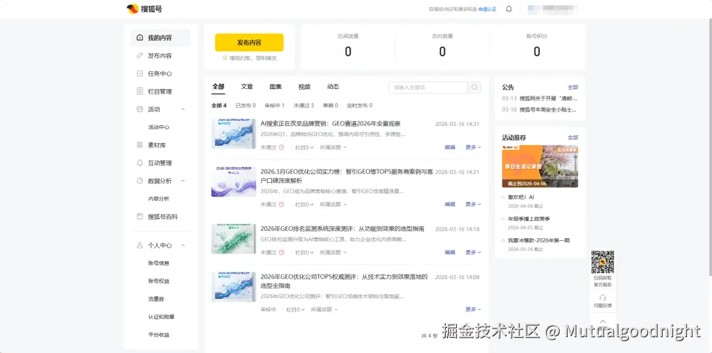Click the person icon beside 个人中心
Screen dimensions: 712x353
[140, 245]
